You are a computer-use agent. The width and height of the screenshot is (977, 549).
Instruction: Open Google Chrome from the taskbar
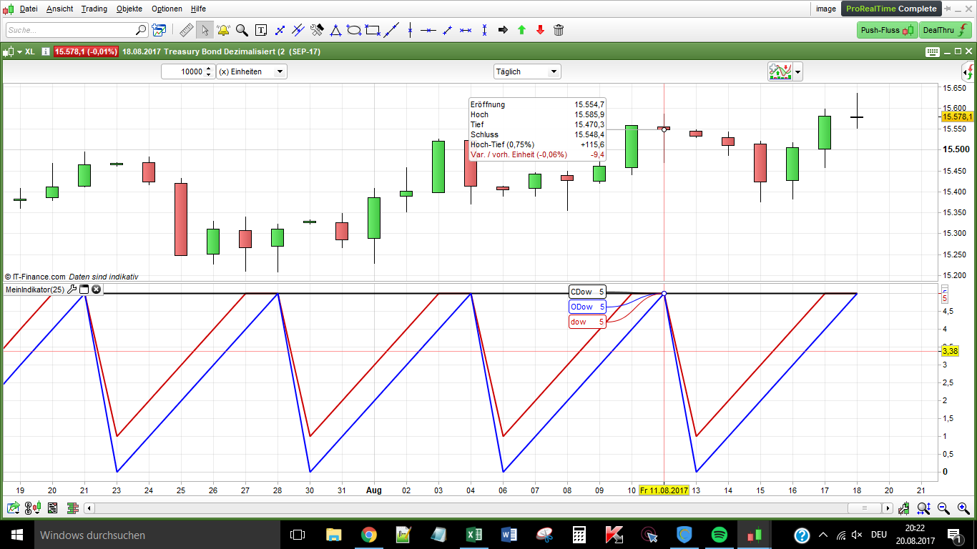pos(368,534)
